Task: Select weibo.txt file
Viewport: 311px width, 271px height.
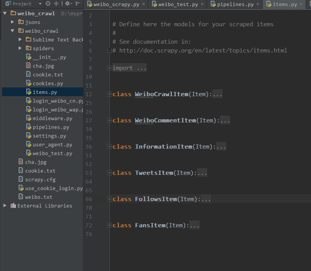Action: pos(38,197)
